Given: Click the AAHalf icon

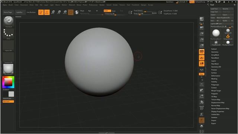Looking at the screenshot, I should (202, 45).
